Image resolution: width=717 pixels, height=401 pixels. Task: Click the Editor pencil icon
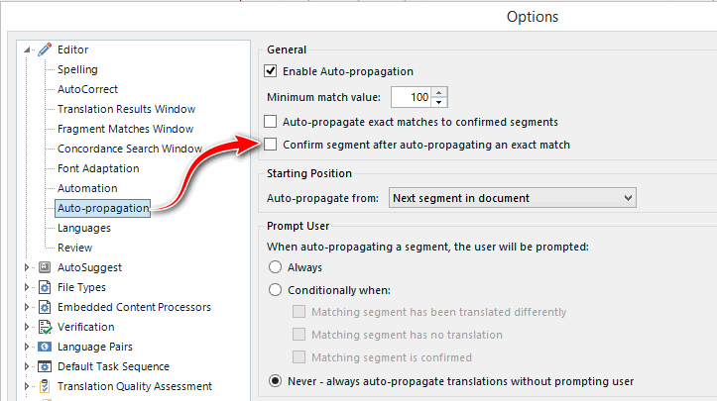[x=45, y=50]
